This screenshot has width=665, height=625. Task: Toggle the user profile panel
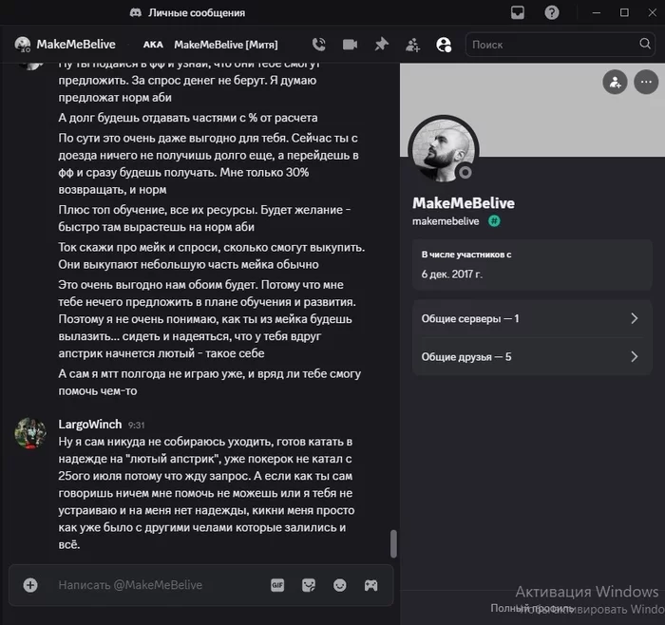tap(444, 45)
